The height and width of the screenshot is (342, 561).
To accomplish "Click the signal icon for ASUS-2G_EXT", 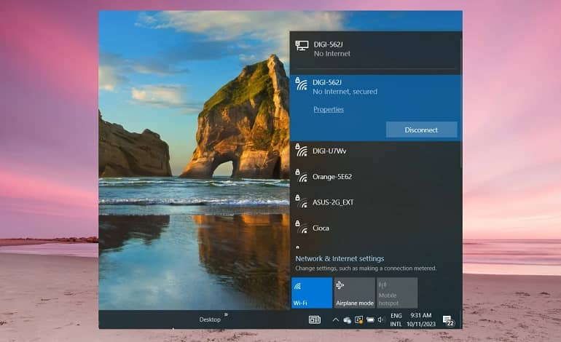I will tap(301, 202).
